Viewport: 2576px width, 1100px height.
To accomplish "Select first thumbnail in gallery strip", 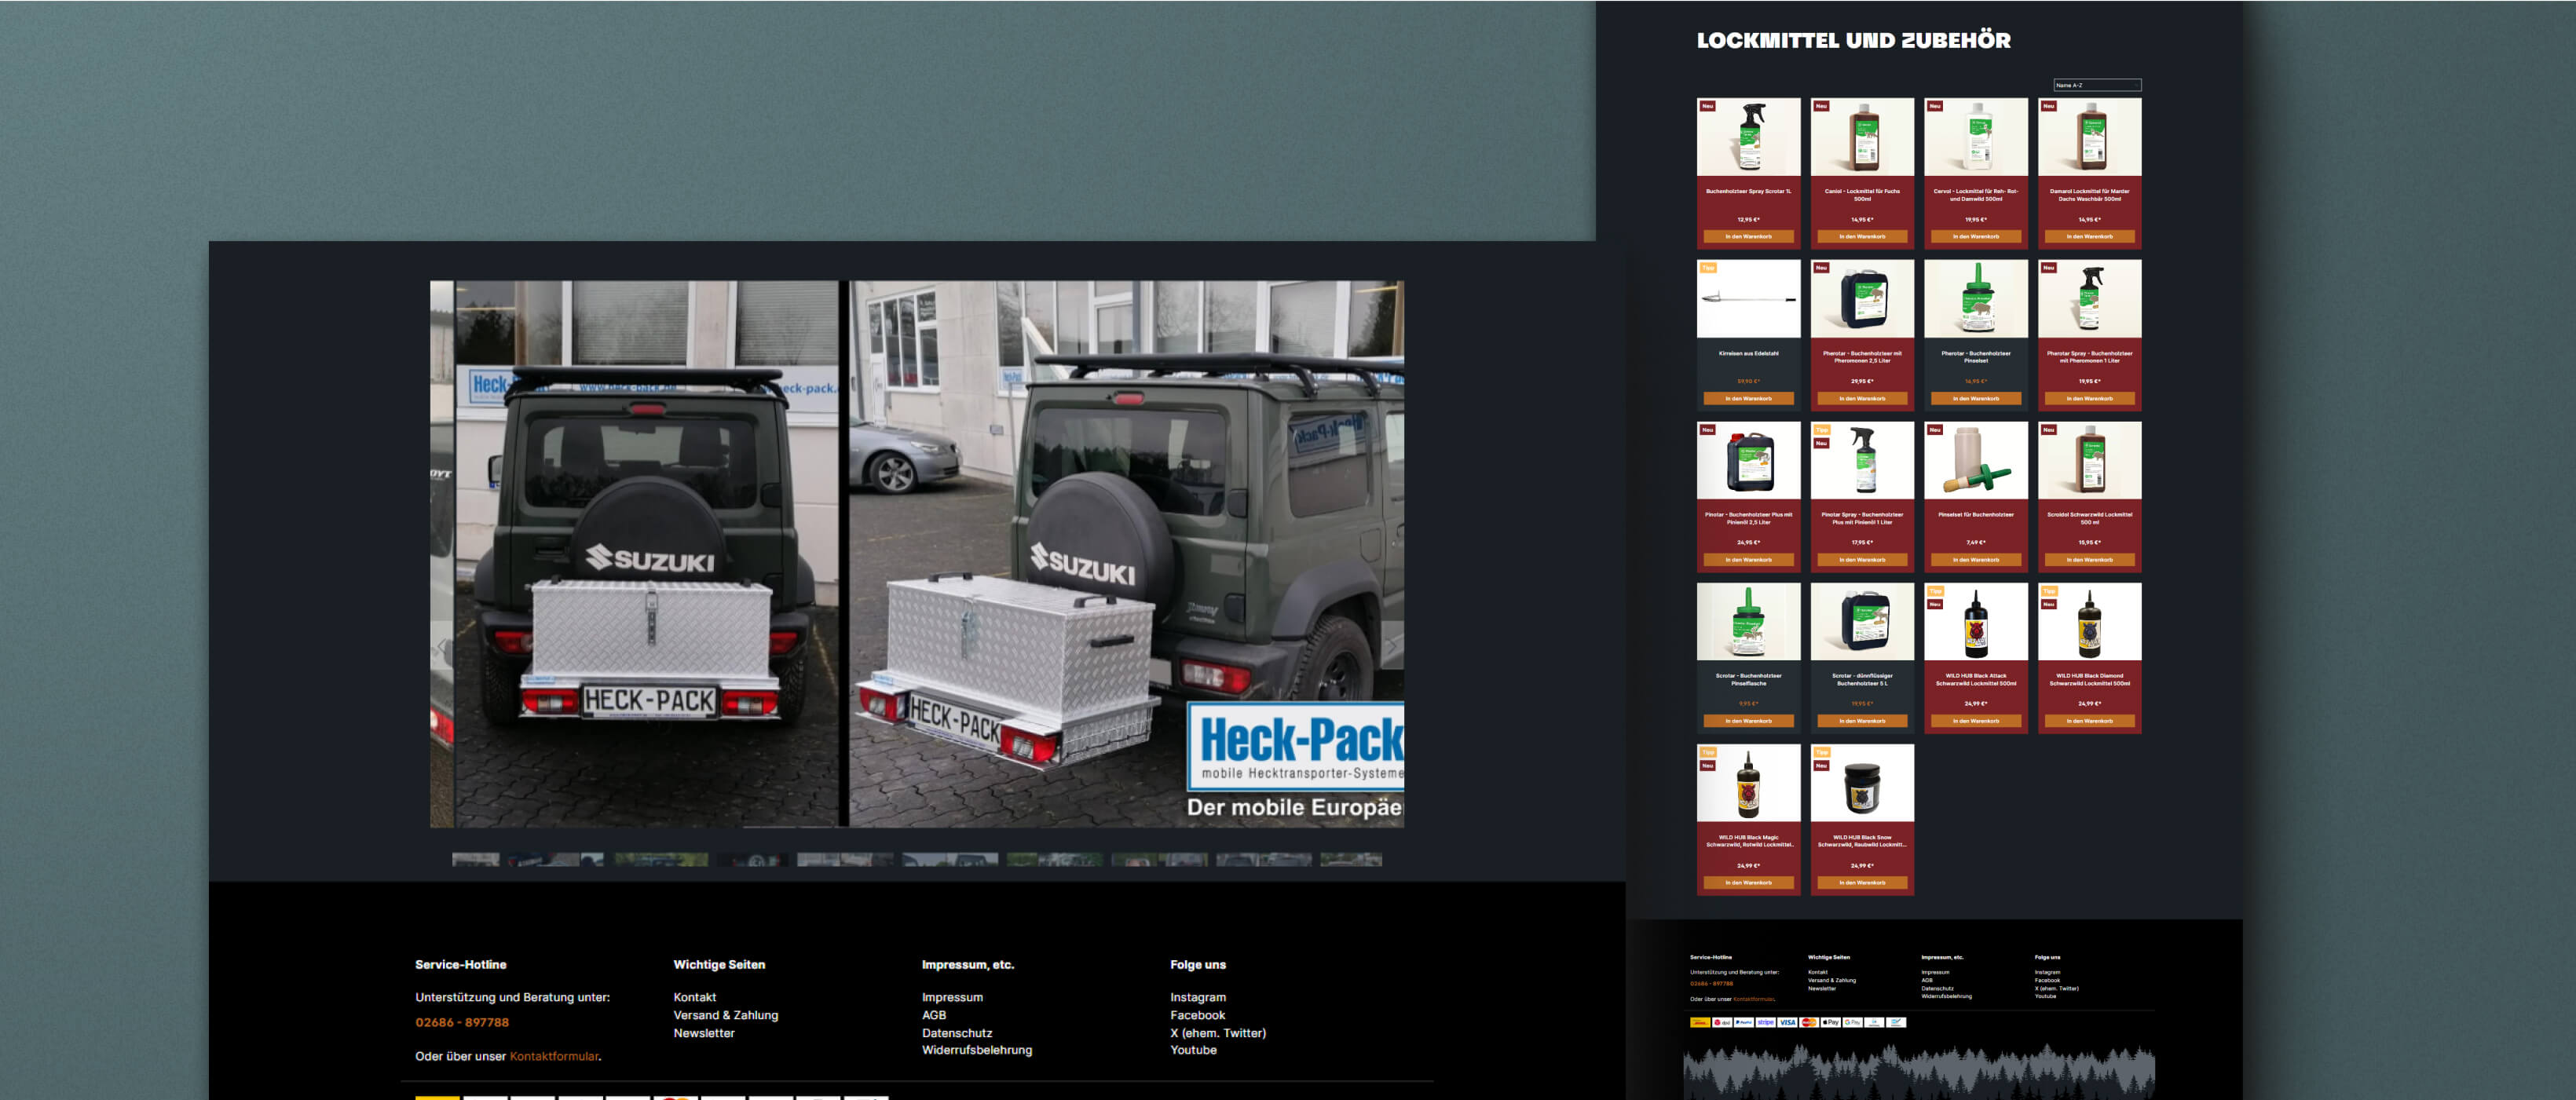I will [476, 859].
